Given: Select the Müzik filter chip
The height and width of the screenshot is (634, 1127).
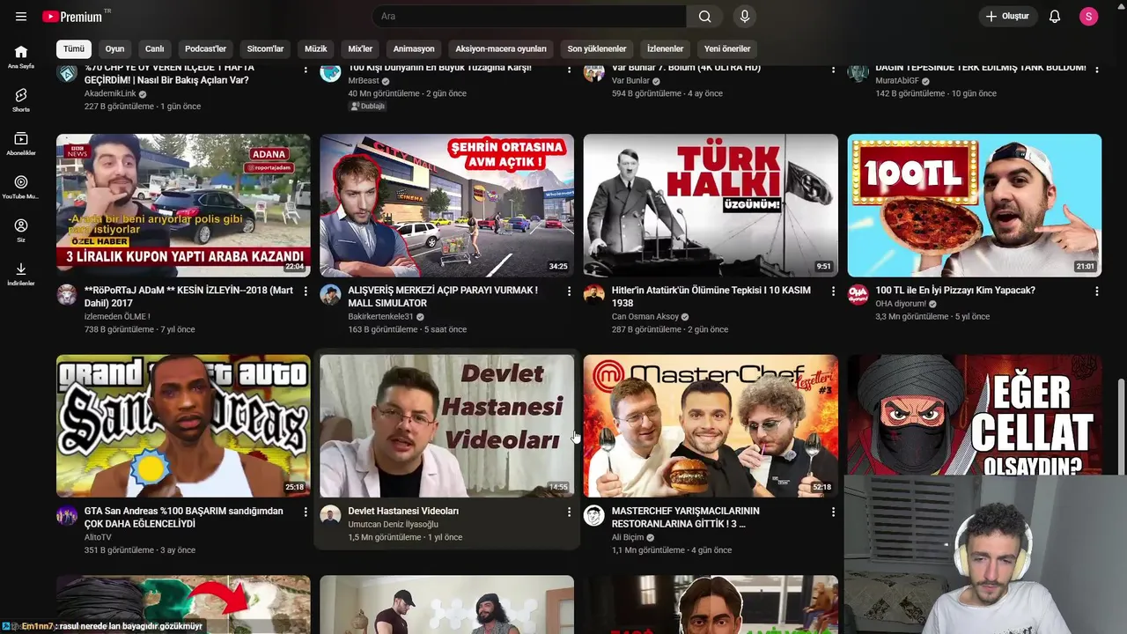Looking at the screenshot, I should [x=315, y=48].
